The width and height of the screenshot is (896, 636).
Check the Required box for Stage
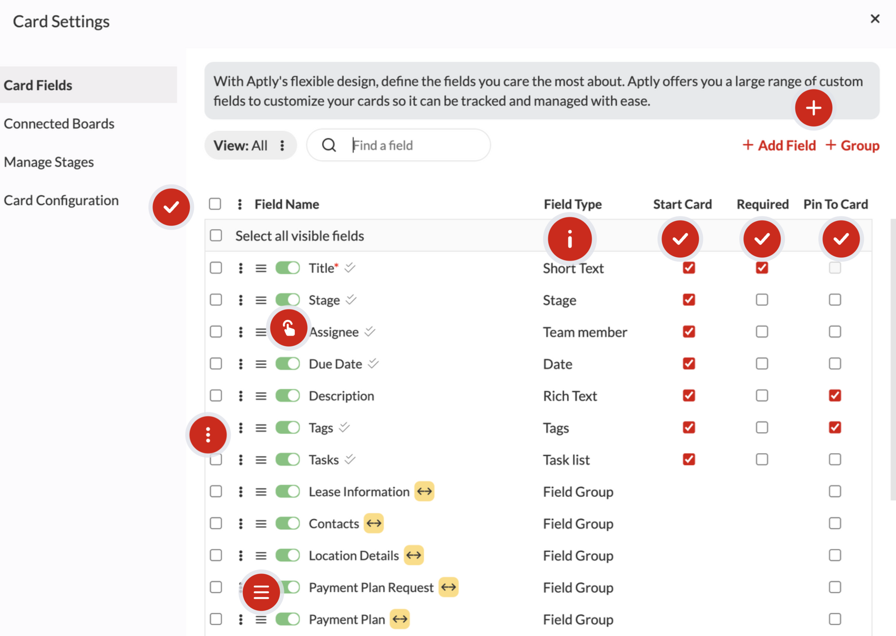[x=762, y=300]
